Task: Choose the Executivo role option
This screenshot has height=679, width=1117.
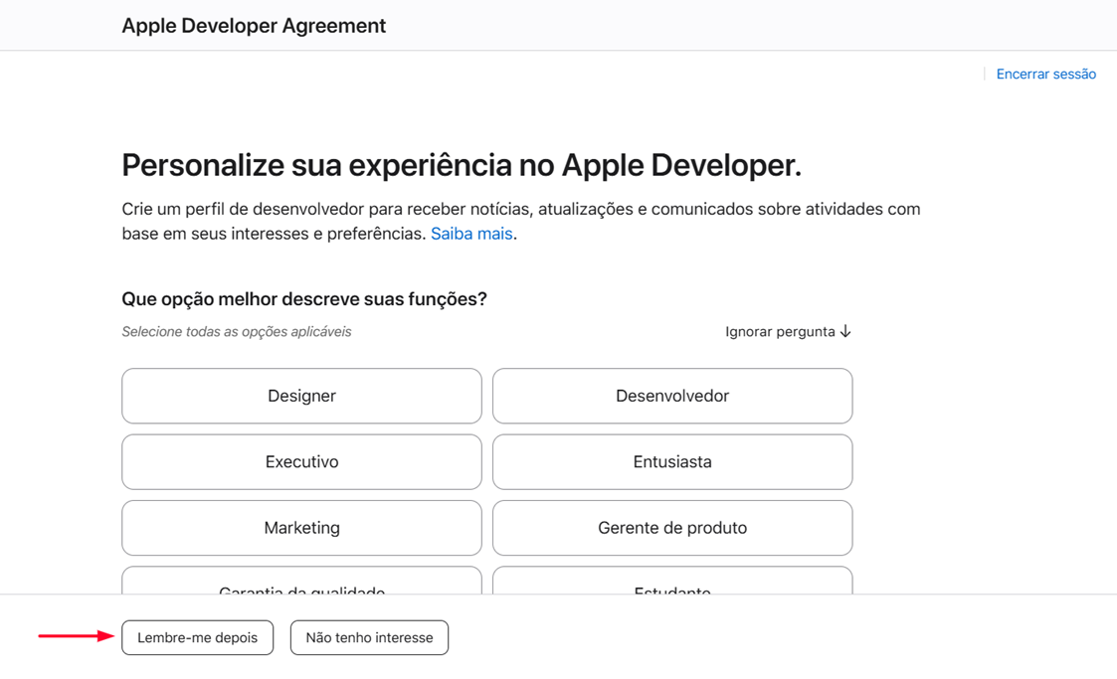Action: 301,461
